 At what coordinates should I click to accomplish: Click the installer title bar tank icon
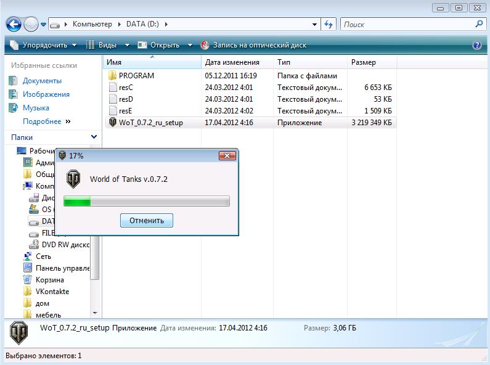click(x=62, y=155)
